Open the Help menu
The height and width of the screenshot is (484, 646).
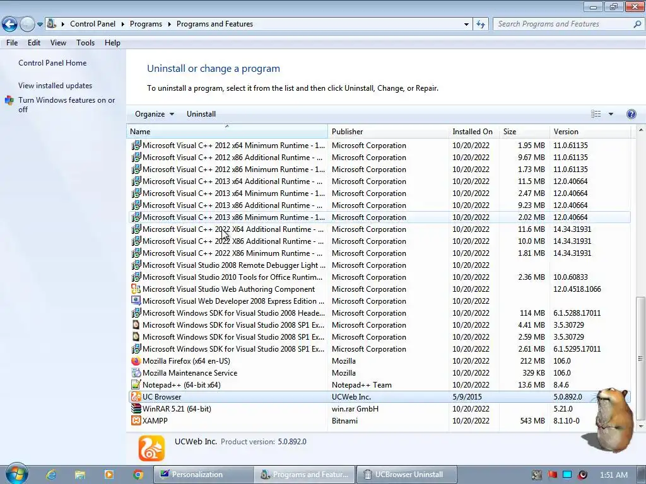pos(112,43)
